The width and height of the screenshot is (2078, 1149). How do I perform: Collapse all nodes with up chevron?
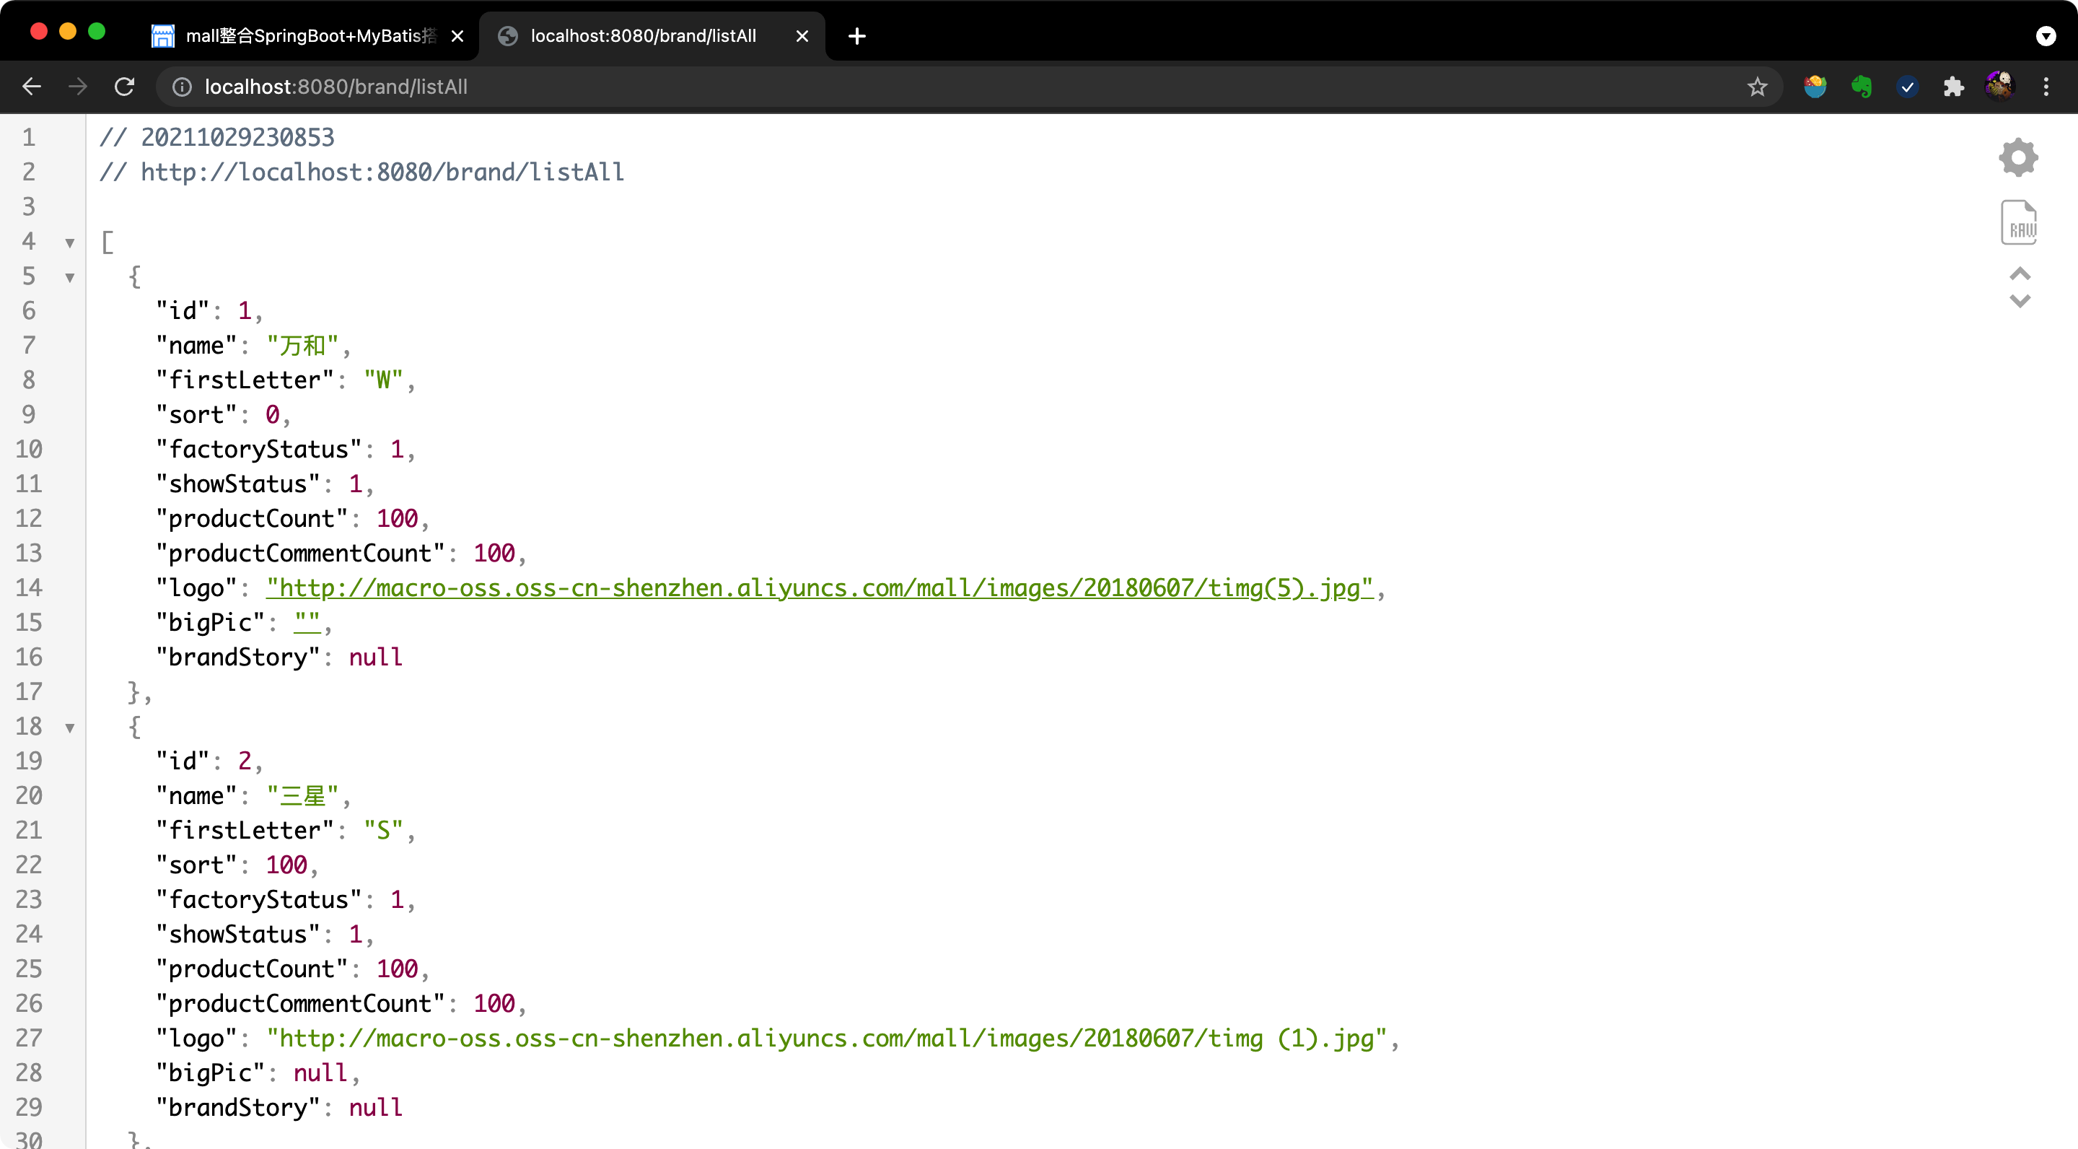click(2020, 273)
